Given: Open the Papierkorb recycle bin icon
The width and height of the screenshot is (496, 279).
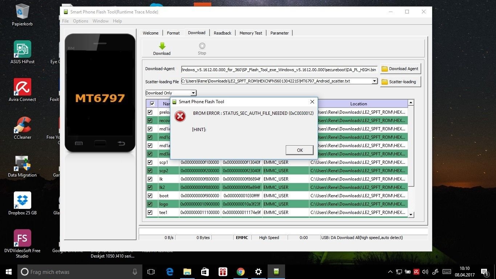Looking at the screenshot, I should tap(23, 16).
